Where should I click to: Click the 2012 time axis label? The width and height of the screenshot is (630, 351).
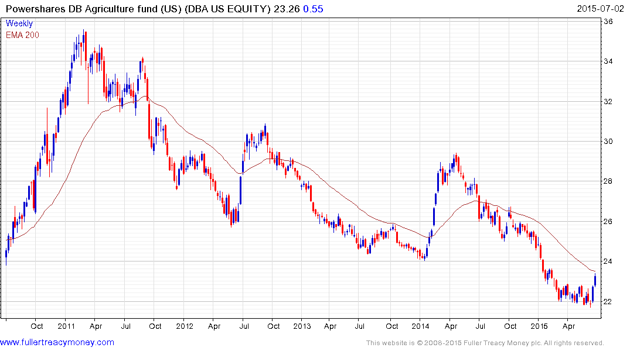185,326
